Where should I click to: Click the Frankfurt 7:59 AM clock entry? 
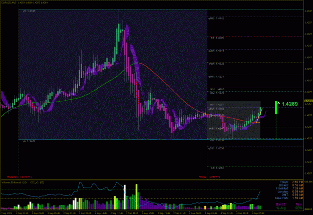(x=289, y=188)
